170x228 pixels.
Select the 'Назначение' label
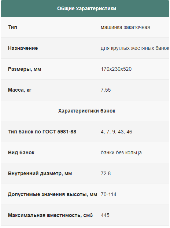point(23,48)
